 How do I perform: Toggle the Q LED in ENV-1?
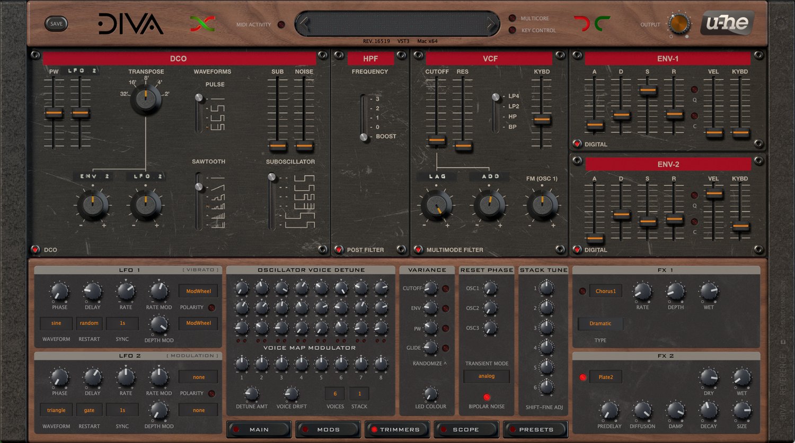tap(694, 89)
